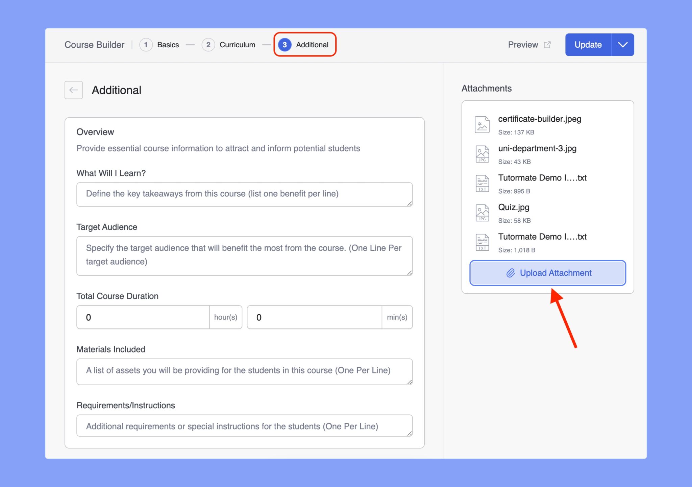This screenshot has width=692, height=487.
Task: Click the Quiz.jpg image file icon
Action: click(482, 213)
